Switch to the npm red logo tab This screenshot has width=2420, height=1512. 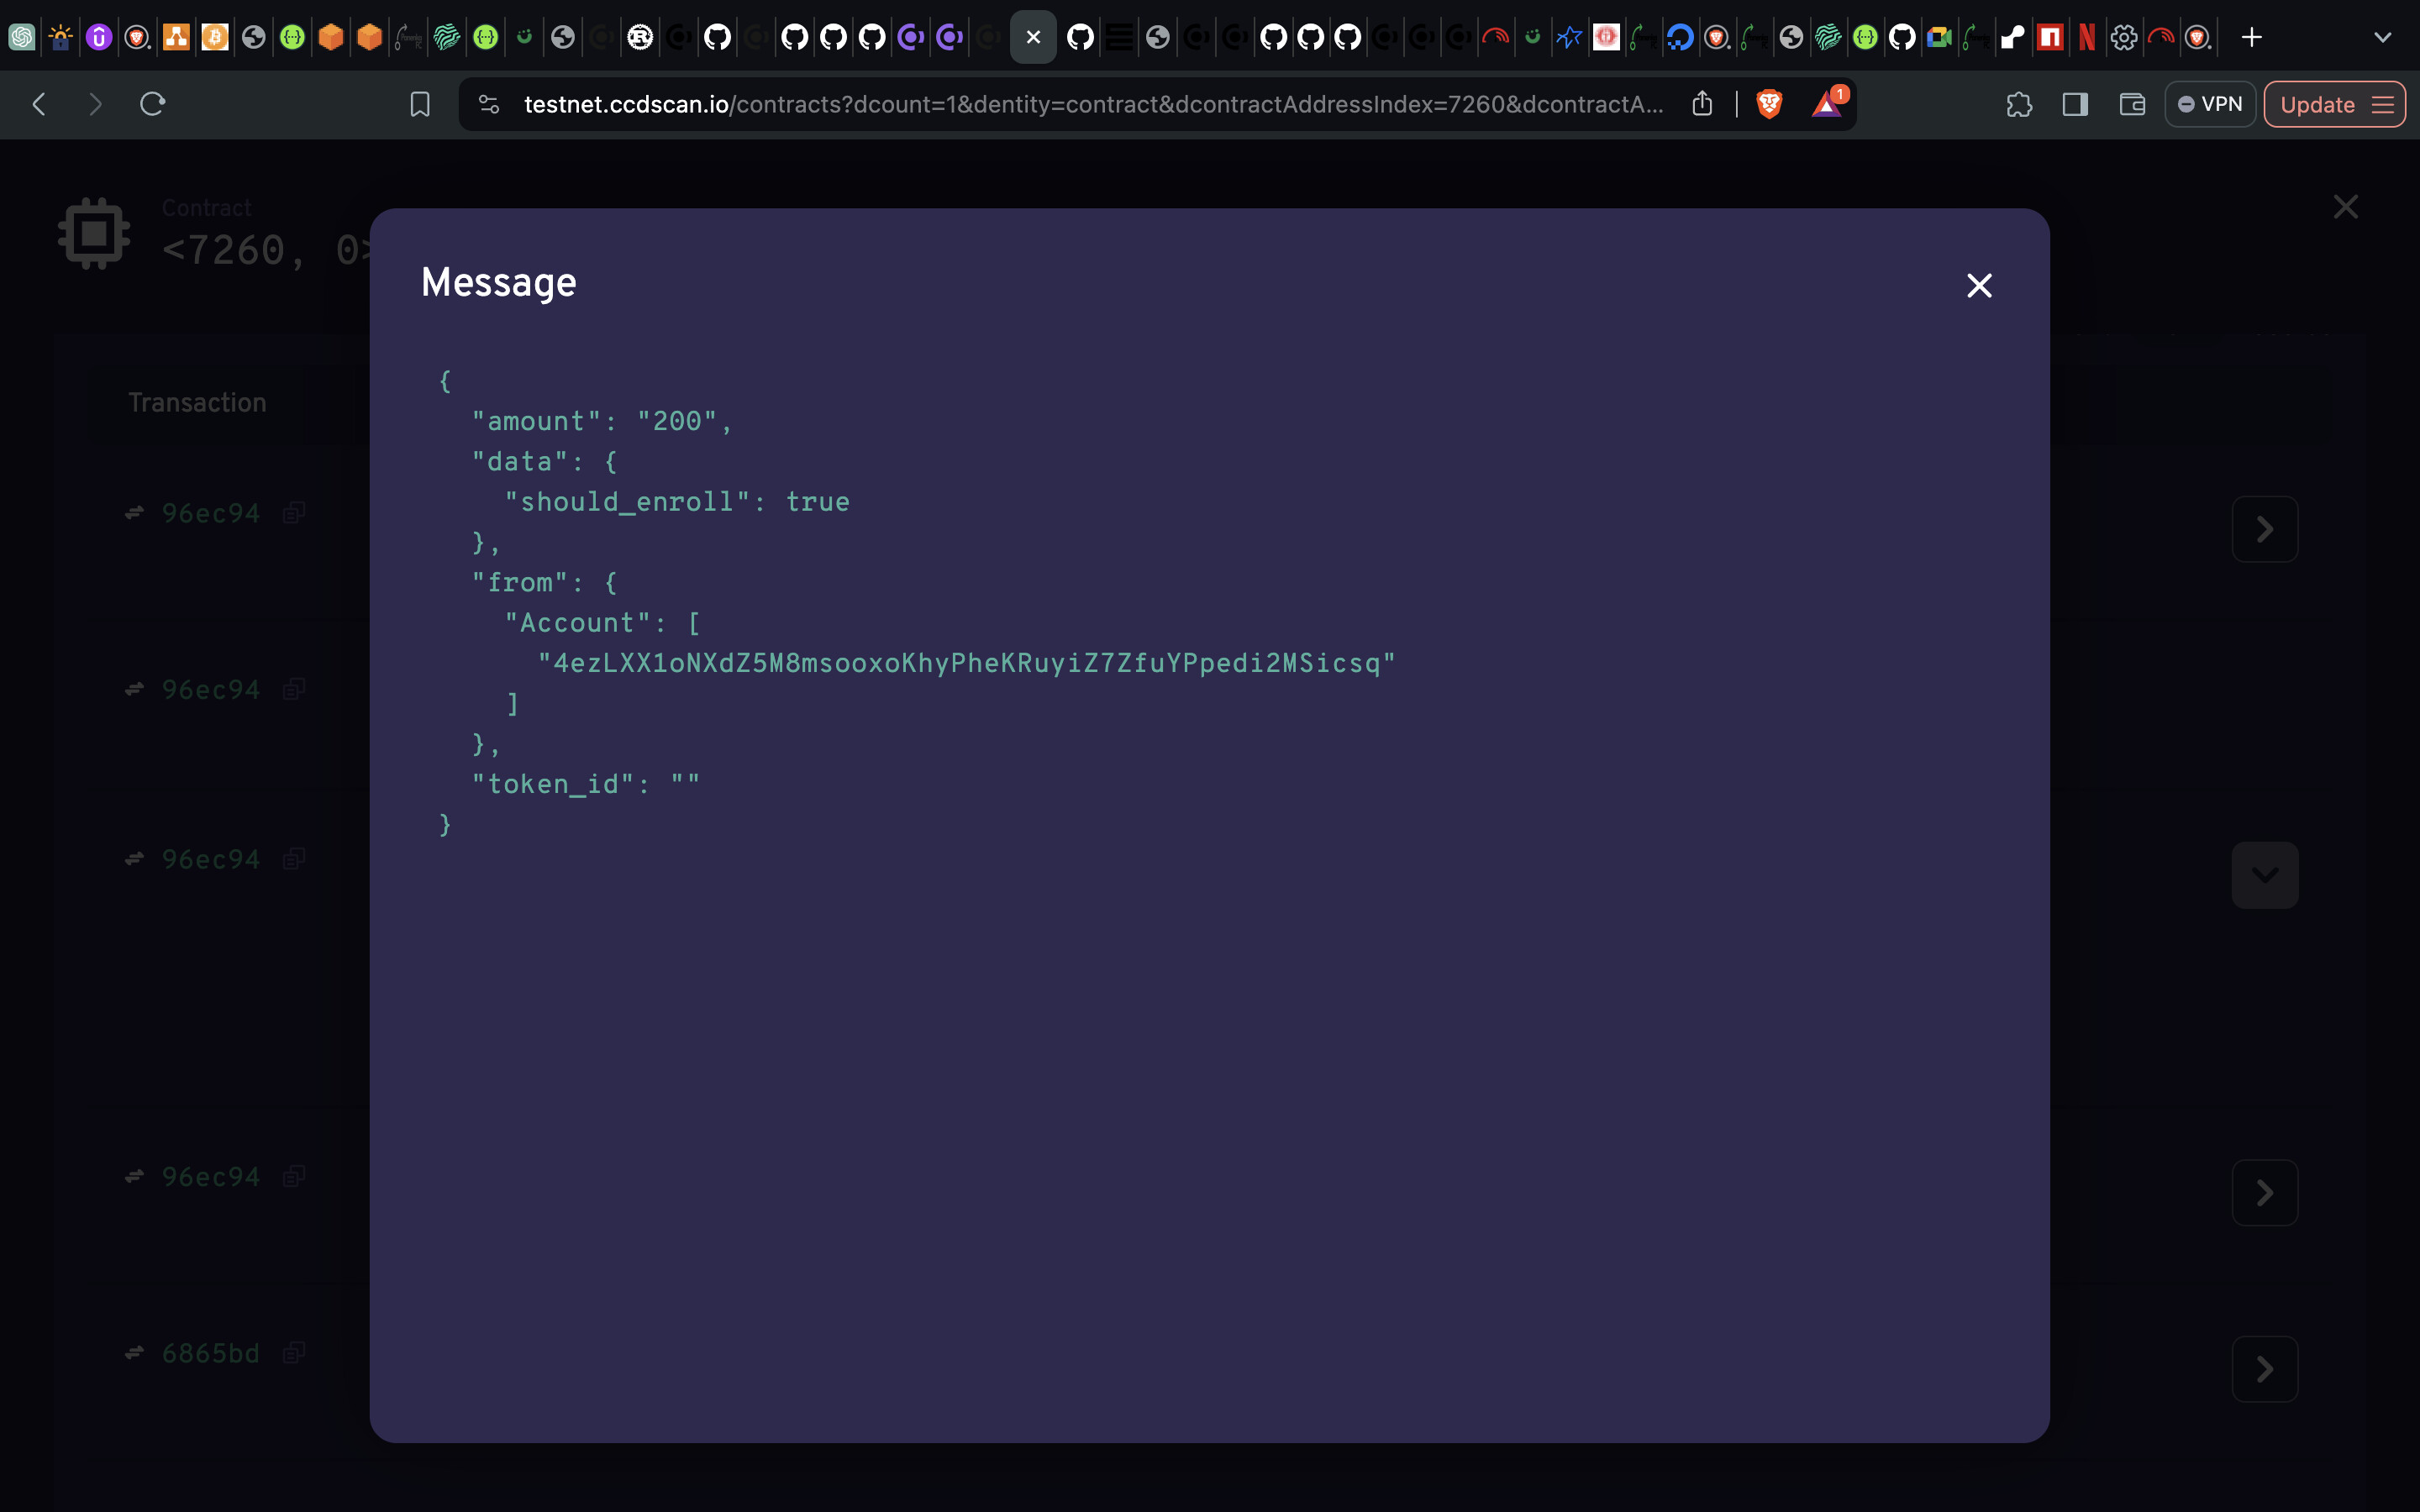point(2050,38)
